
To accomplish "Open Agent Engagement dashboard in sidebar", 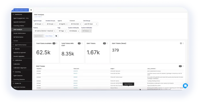I will click(21, 18).
